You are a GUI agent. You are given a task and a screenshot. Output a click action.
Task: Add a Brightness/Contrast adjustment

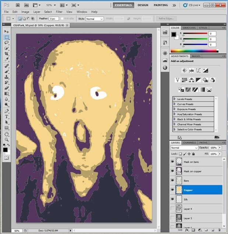[184, 70]
